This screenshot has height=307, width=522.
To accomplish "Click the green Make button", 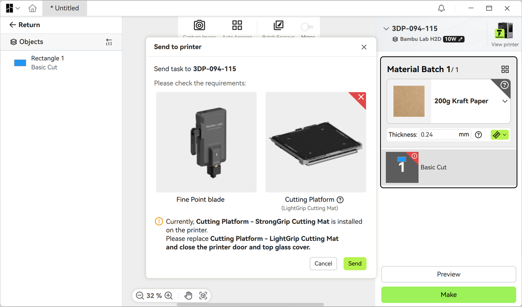I will coord(449,295).
